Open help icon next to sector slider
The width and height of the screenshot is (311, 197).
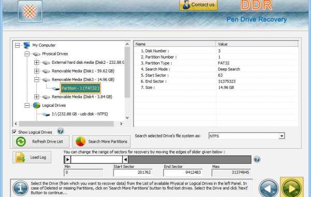(257, 159)
